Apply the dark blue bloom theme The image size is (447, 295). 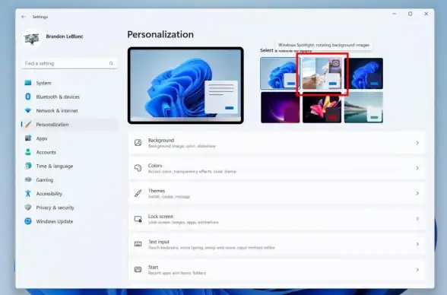[363, 74]
